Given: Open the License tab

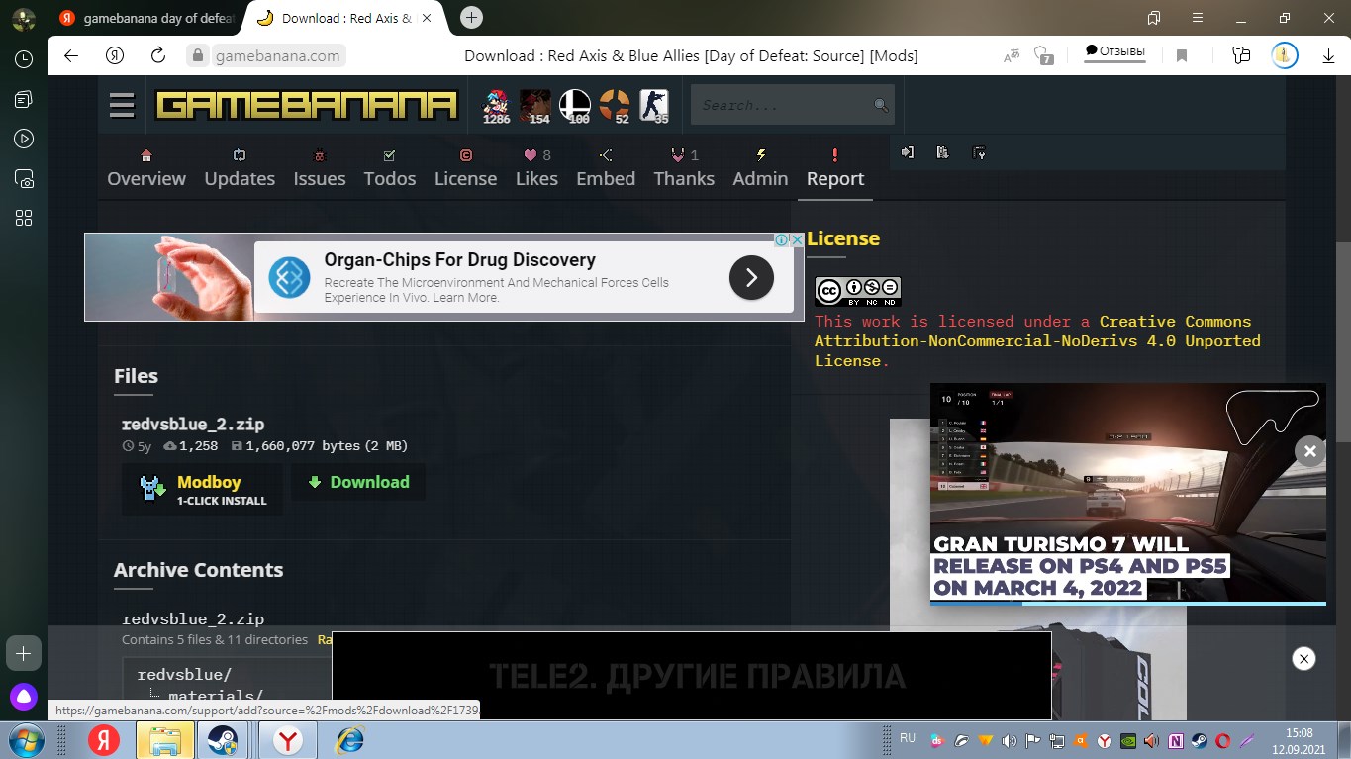Looking at the screenshot, I should pos(465,168).
